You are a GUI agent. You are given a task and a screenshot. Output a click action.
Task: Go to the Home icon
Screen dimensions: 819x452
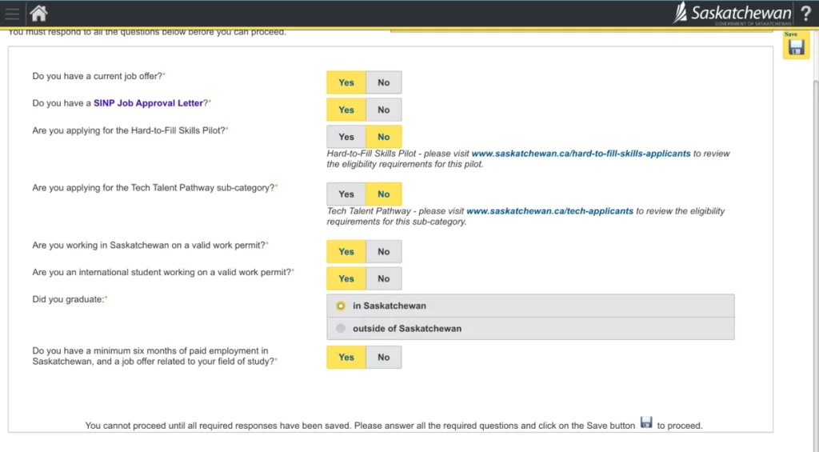tap(38, 13)
